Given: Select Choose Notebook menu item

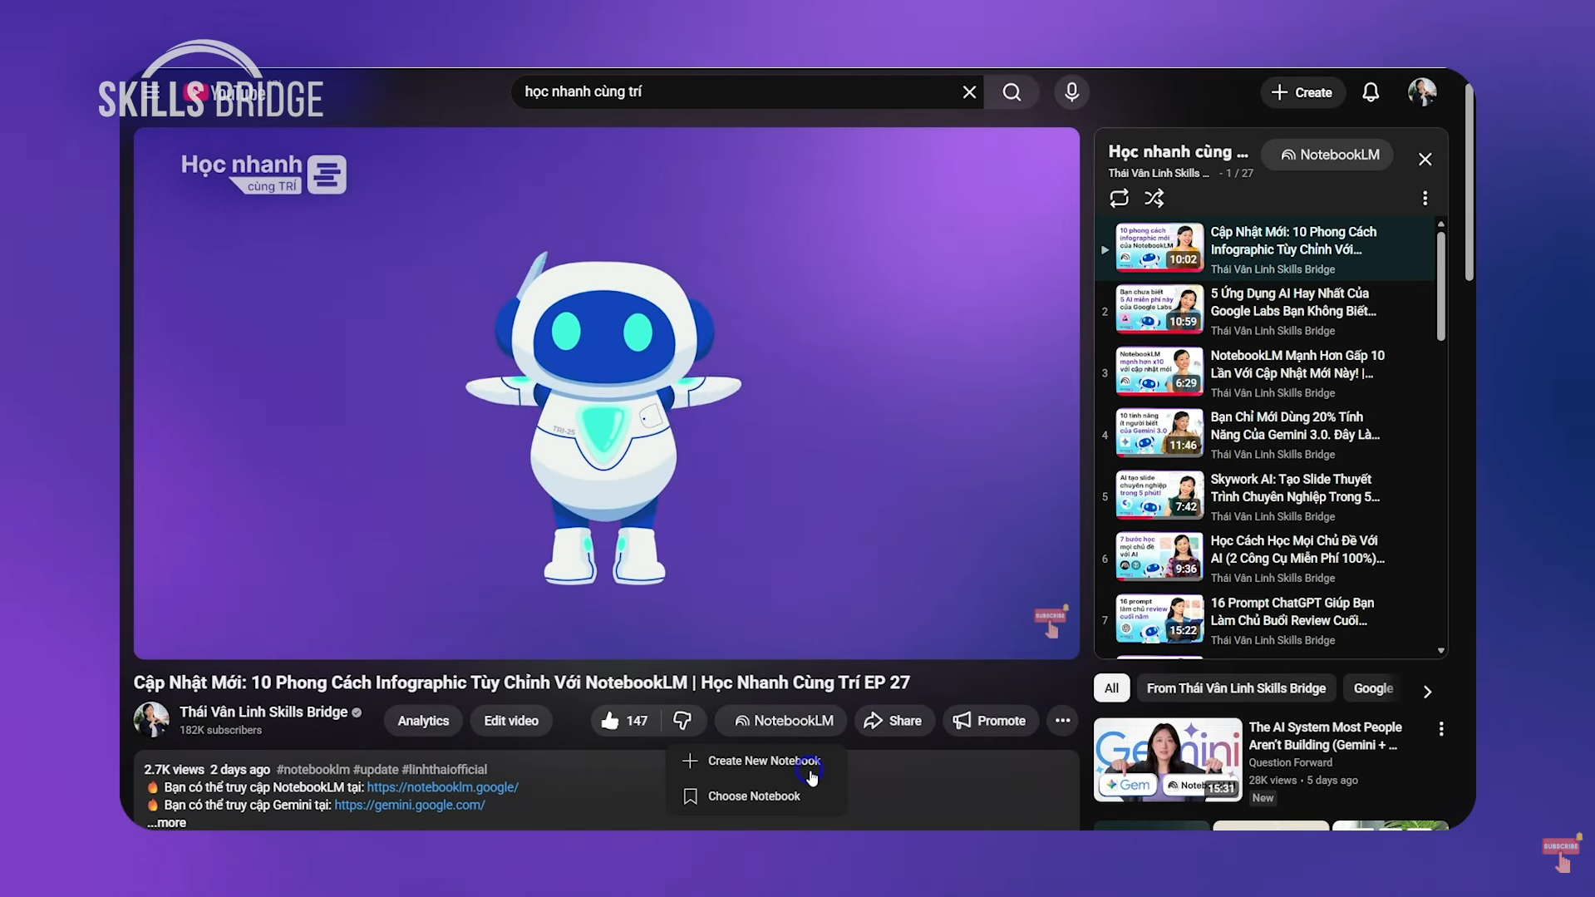Looking at the screenshot, I should (753, 796).
